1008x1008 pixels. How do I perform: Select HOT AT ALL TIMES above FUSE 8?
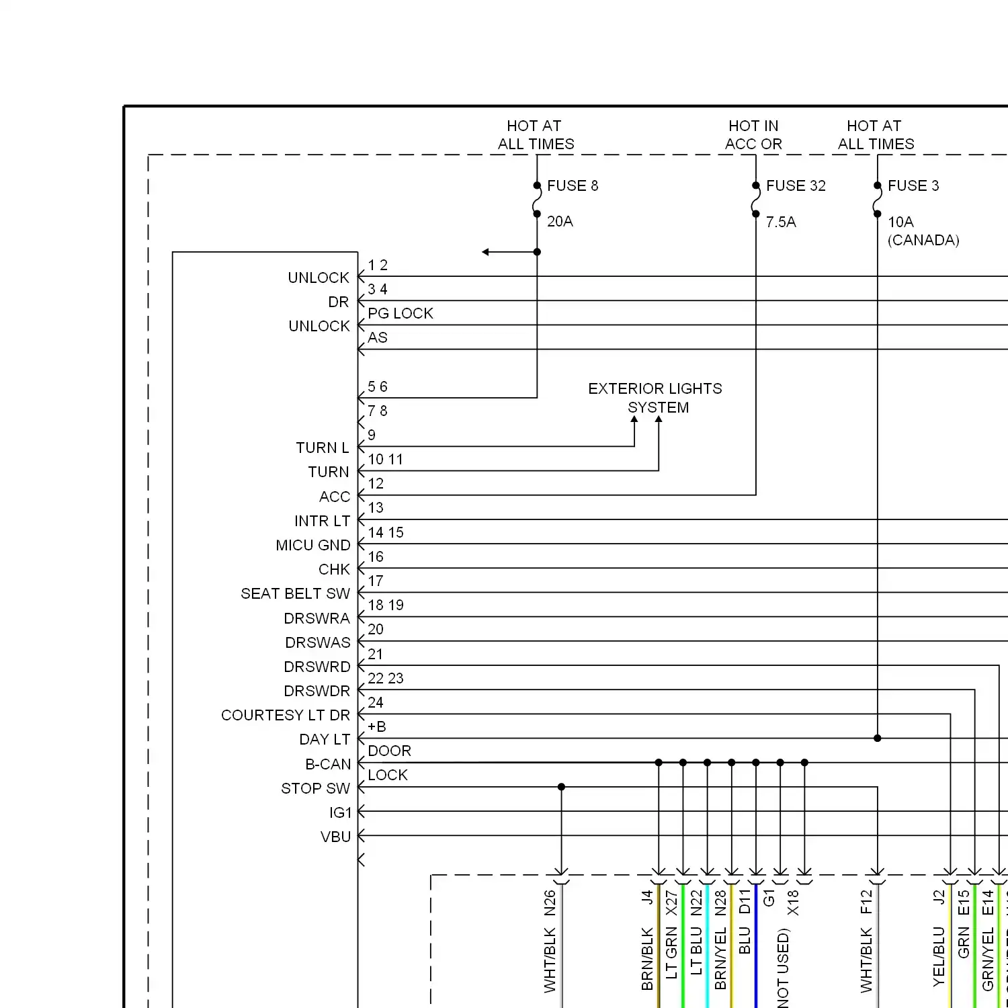coord(536,135)
